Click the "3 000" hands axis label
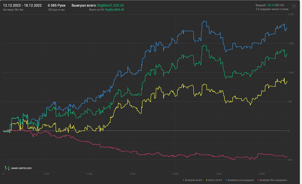This screenshot has height=184, width=302. (x=132, y=174)
